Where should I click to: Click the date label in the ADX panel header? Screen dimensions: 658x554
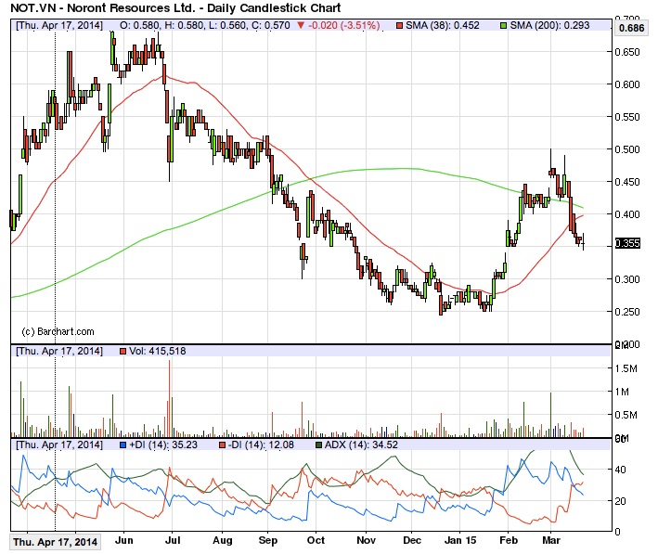pyautogui.click(x=59, y=444)
